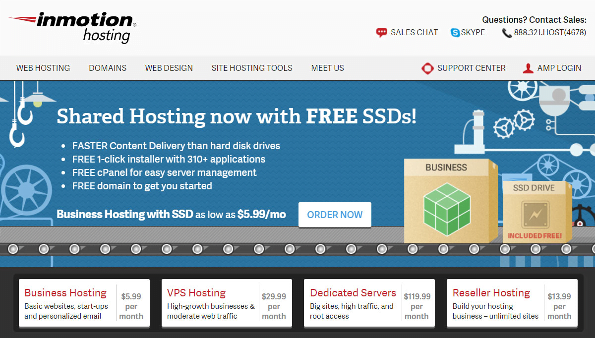Open the Web Hosting menu
The width and height of the screenshot is (595, 338).
[43, 68]
